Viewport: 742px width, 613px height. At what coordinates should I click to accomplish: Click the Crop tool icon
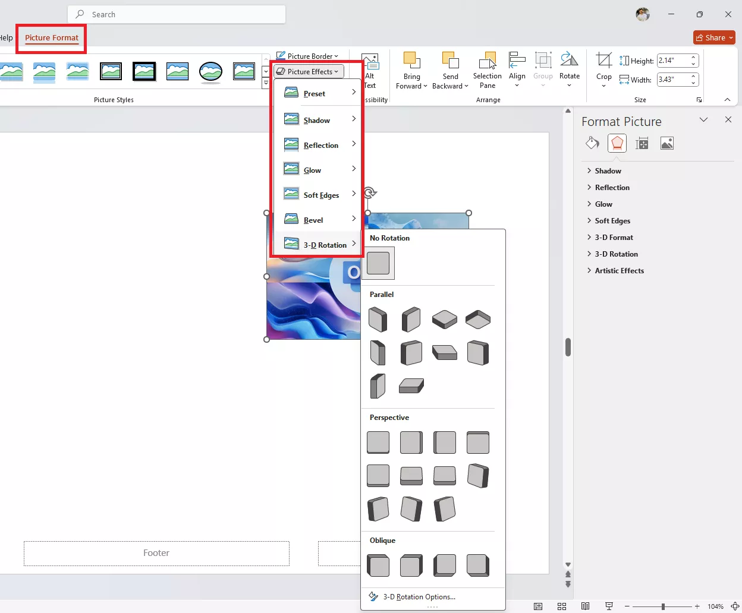pos(603,61)
